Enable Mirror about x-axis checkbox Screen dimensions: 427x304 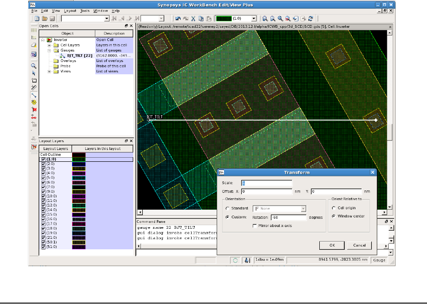click(255, 226)
